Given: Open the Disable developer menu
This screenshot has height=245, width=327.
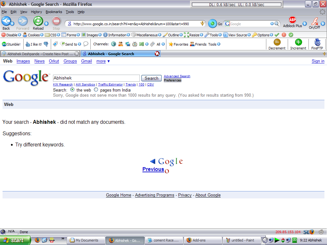Looking at the screenshot, I should (11, 35).
